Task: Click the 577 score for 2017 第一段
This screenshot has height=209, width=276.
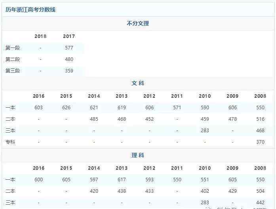Action: coord(69,48)
